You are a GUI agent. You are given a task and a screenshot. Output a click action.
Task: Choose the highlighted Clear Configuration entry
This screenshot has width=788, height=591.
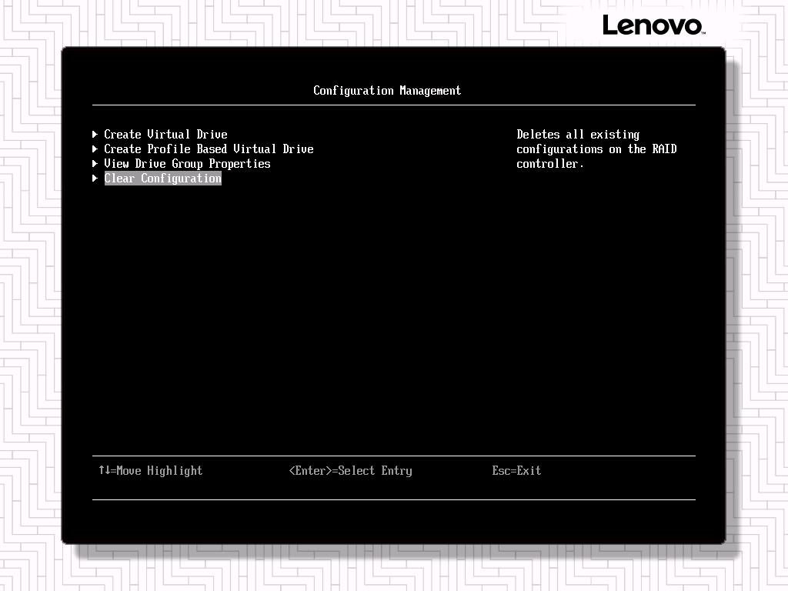pyautogui.click(x=162, y=179)
